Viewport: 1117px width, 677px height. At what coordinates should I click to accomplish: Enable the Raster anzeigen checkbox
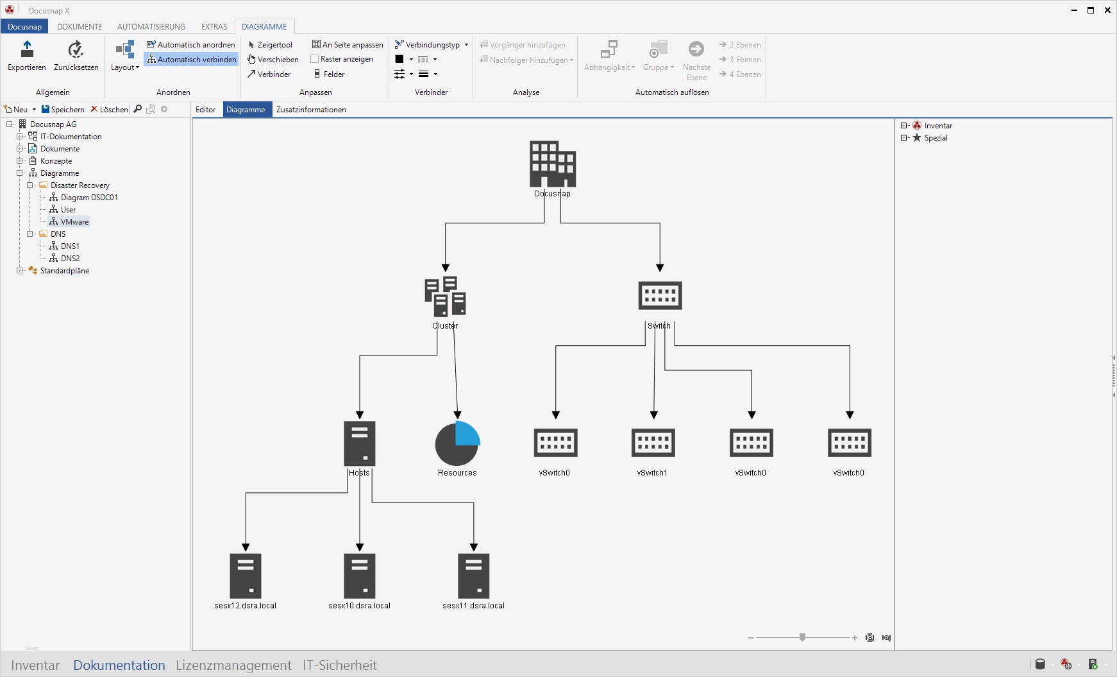click(x=315, y=59)
